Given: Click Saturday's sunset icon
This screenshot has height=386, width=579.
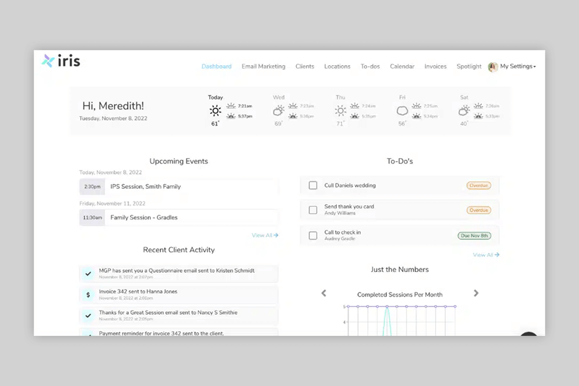Looking at the screenshot, I should pos(478,116).
